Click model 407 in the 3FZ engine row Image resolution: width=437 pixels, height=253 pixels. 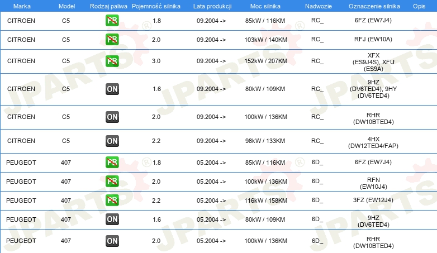tap(66, 201)
